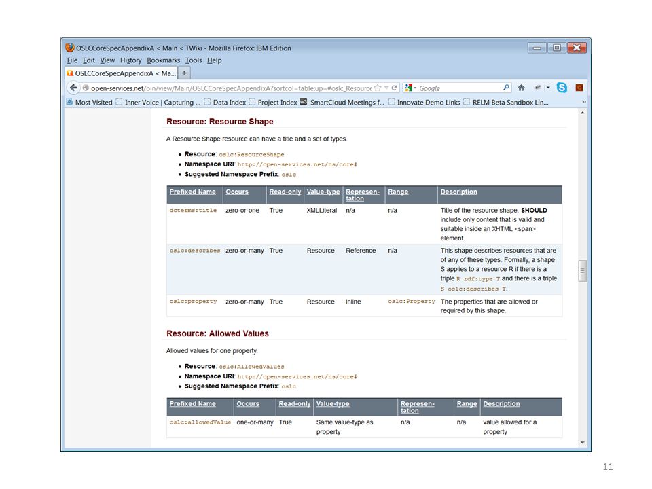
Task: Click oslc:describes in the Prefixed Name column
Action: point(195,251)
